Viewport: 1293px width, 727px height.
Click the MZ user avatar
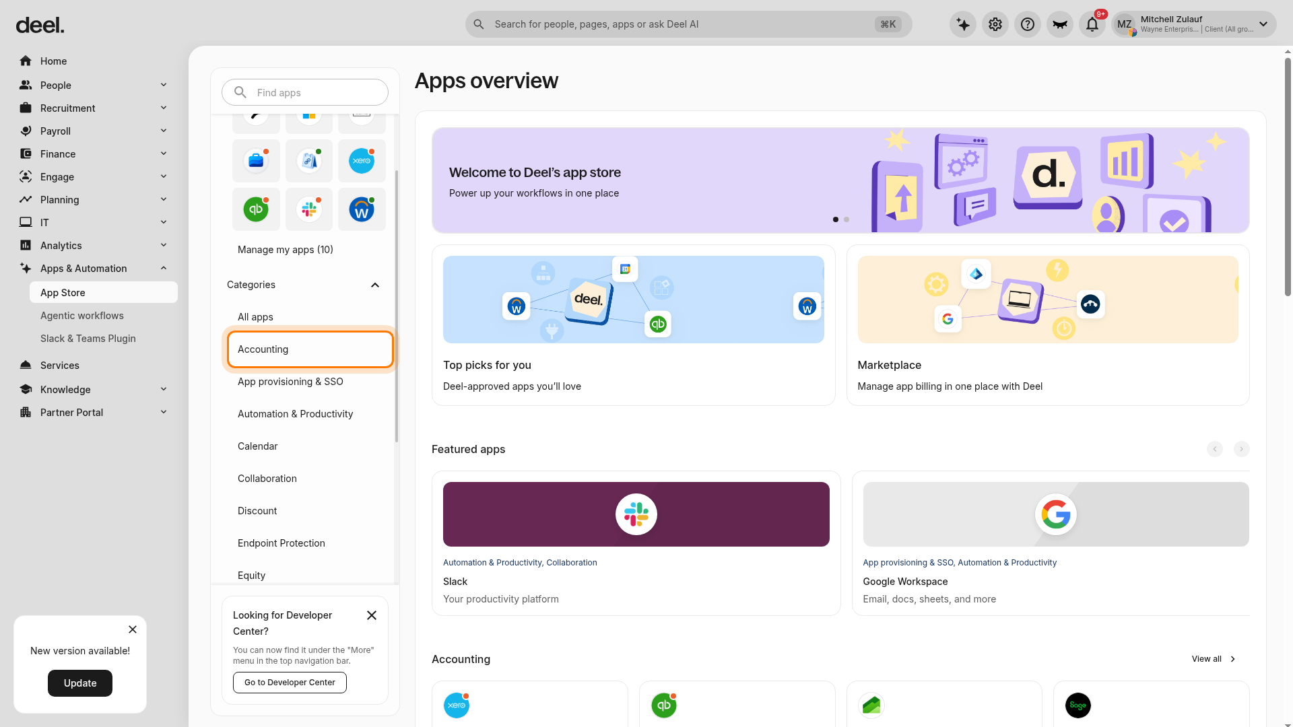(x=1125, y=25)
